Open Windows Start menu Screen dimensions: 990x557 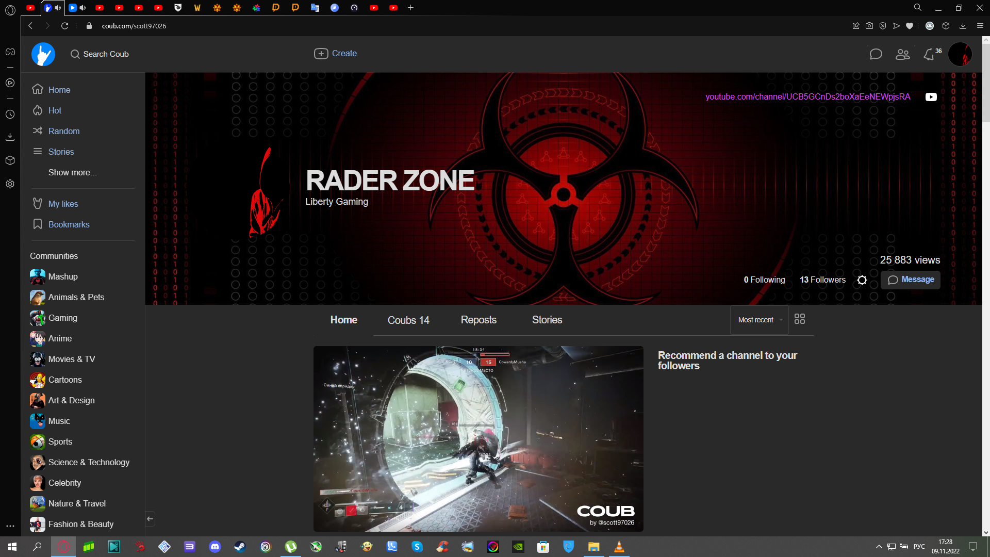tap(12, 547)
